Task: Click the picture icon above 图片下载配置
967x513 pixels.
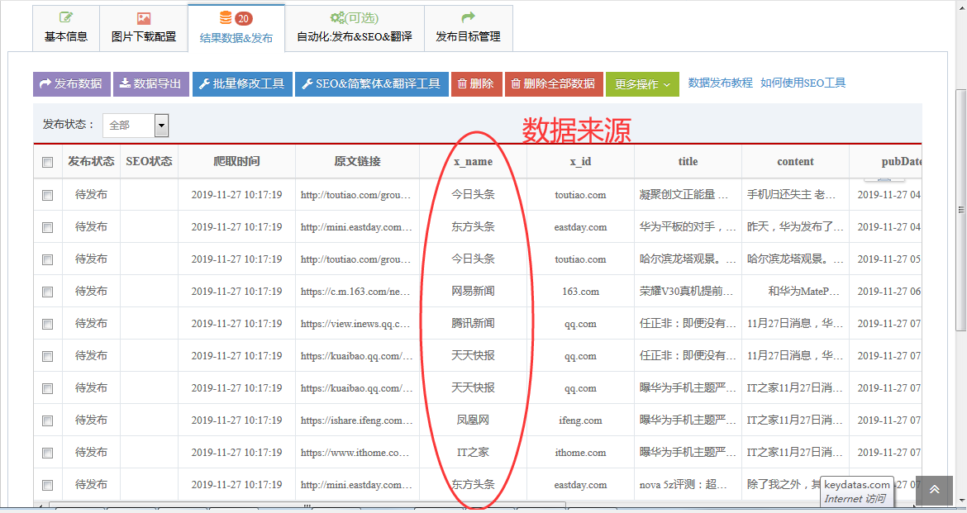Action: (x=144, y=18)
